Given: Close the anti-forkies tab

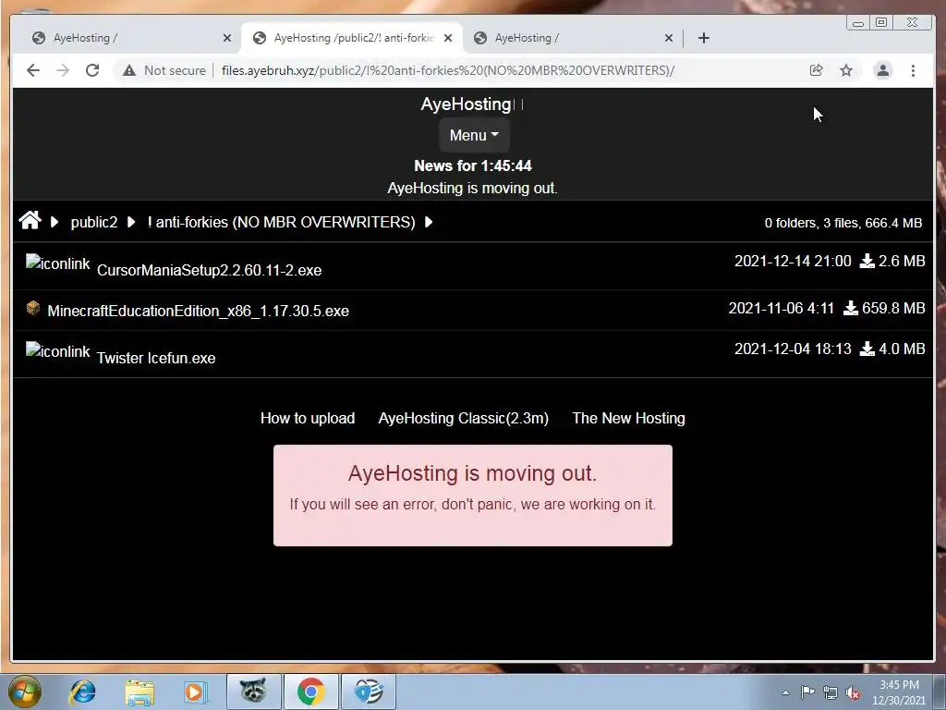Looking at the screenshot, I should 448,38.
